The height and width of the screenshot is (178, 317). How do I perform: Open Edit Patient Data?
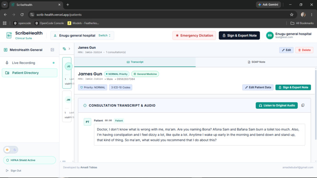pos(258,88)
